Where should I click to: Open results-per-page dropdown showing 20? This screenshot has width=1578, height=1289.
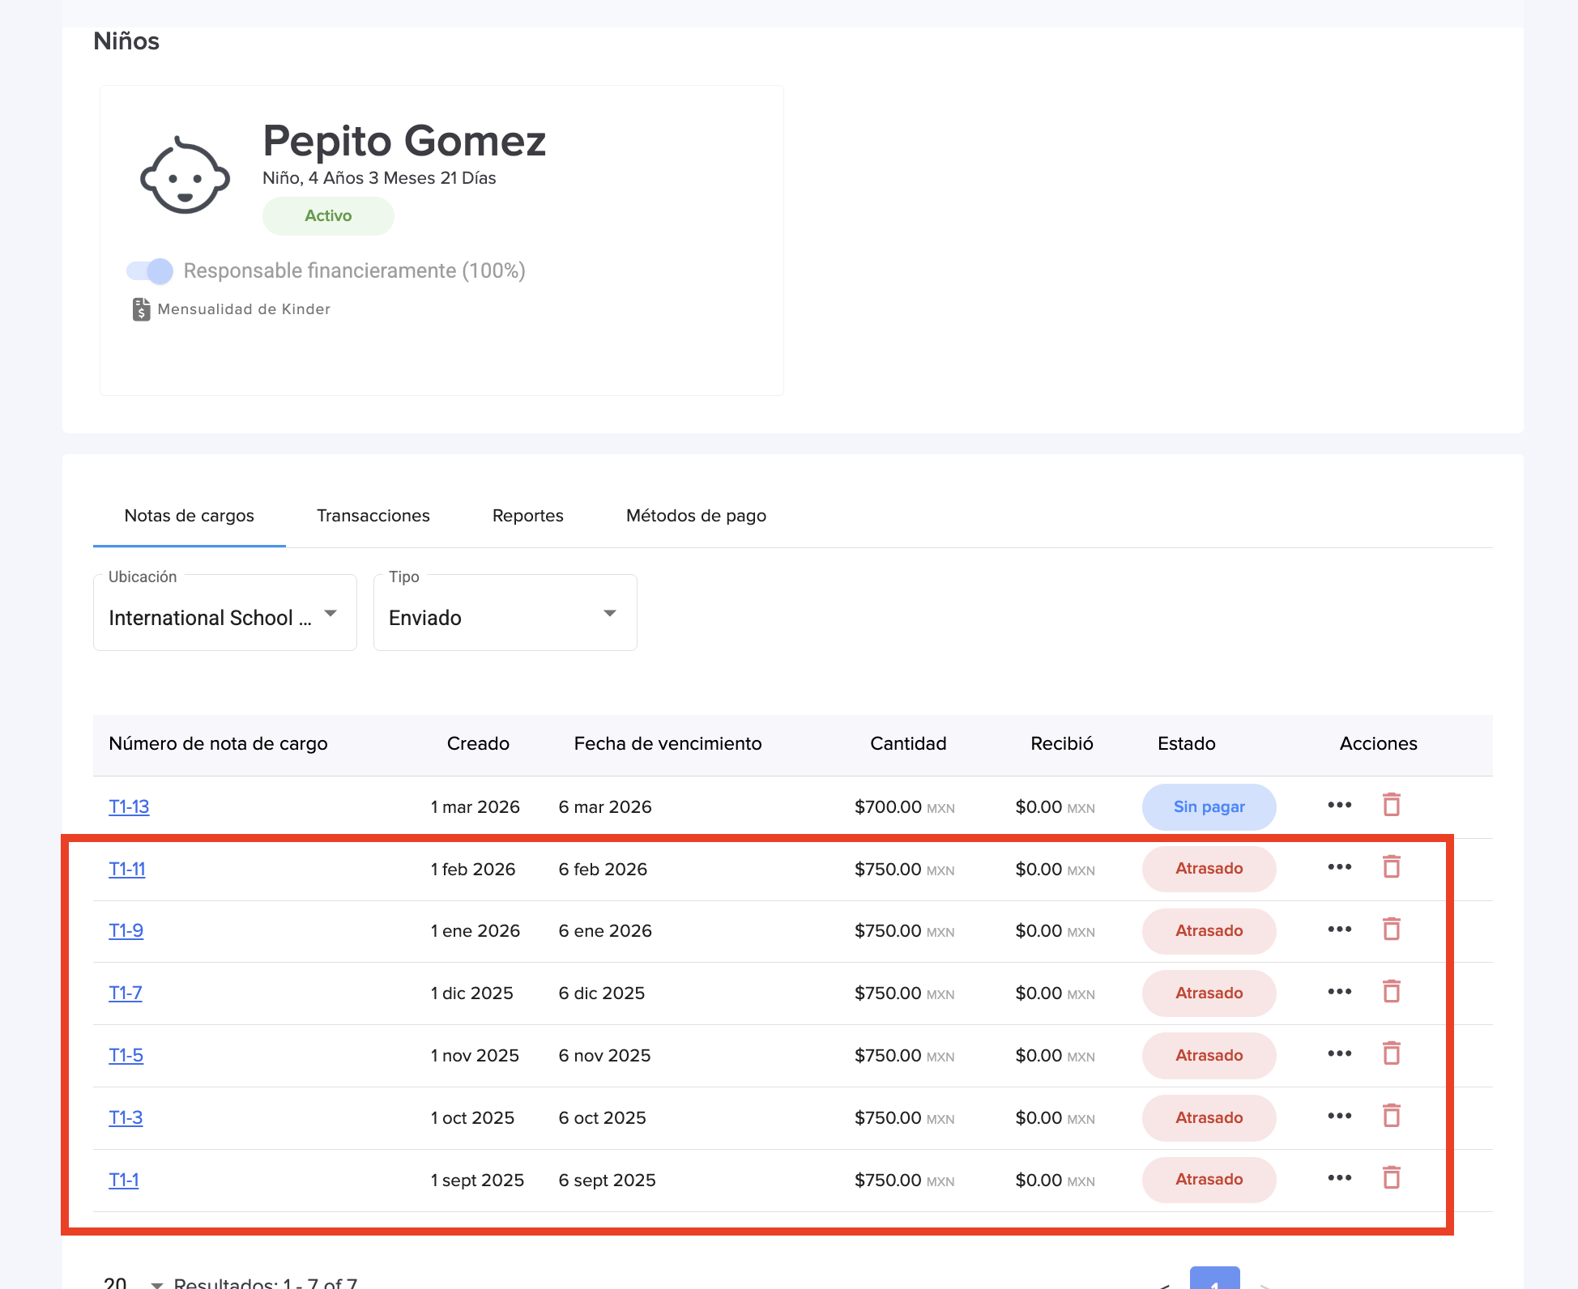coord(132,1283)
